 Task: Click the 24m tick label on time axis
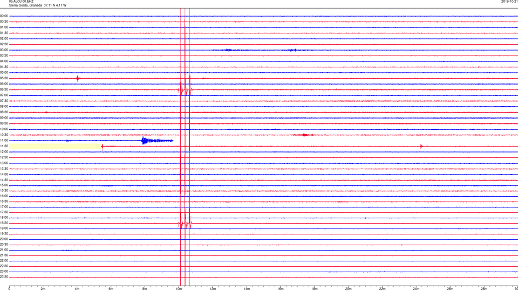click(416, 289)
